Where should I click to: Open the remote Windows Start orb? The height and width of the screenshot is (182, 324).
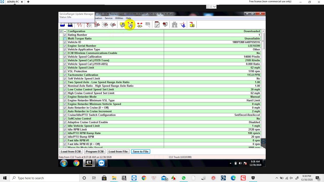64,163
